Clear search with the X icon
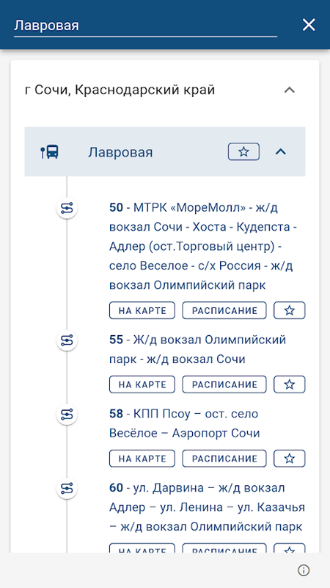 point(309,25)
